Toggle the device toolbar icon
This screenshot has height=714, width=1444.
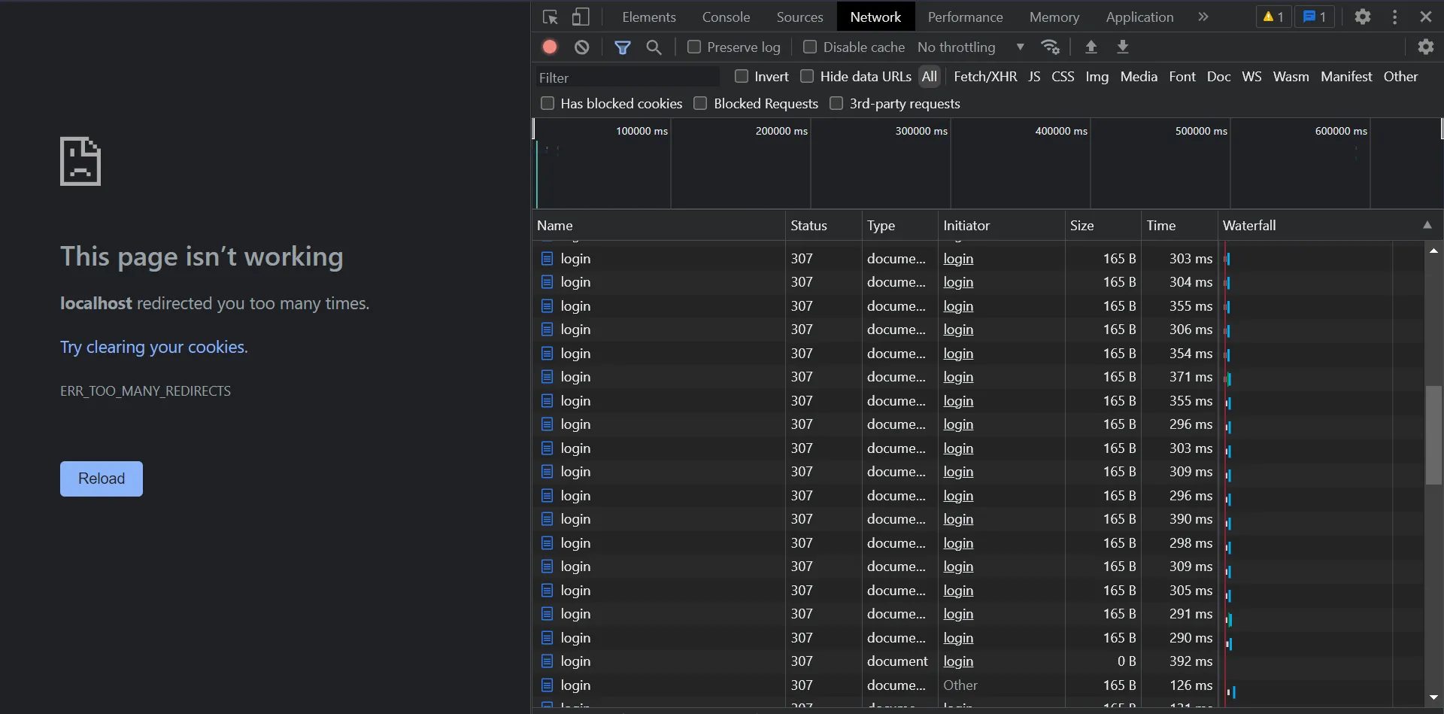tap(581, 17)
